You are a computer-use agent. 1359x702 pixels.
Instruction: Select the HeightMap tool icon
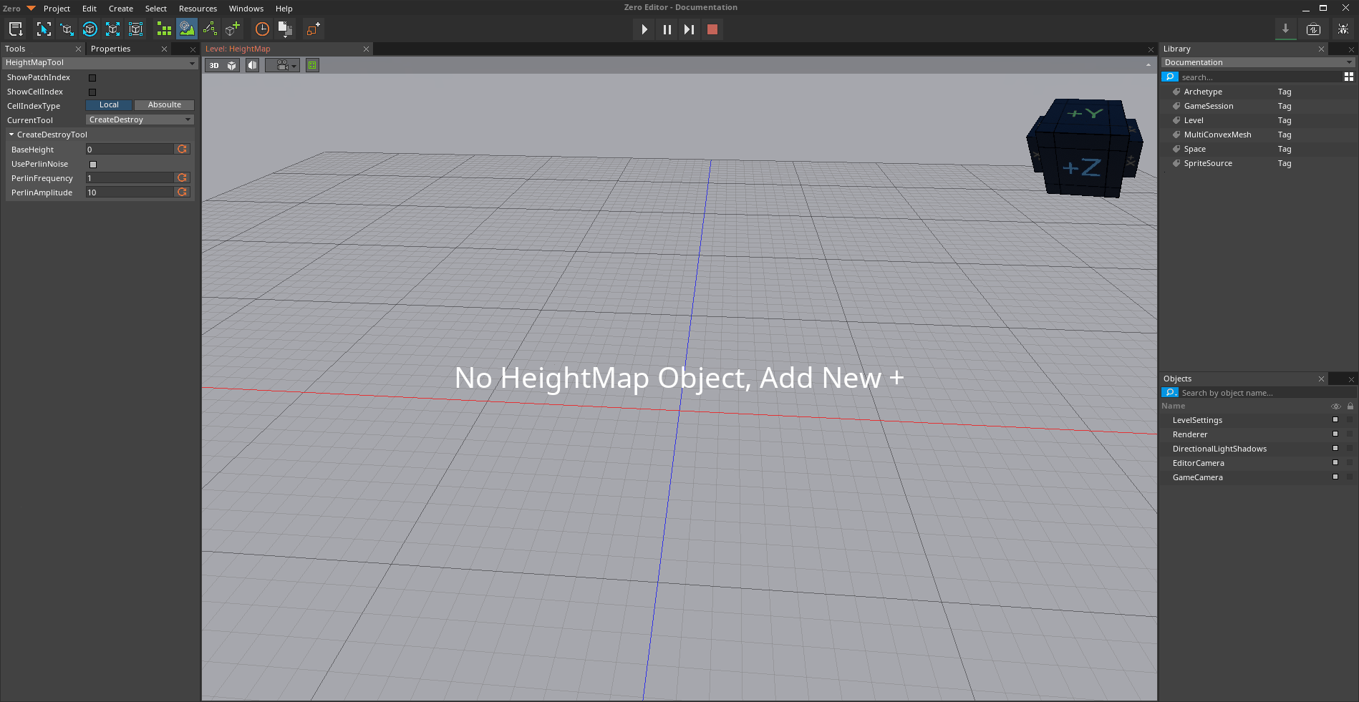[x=187, y=29]
